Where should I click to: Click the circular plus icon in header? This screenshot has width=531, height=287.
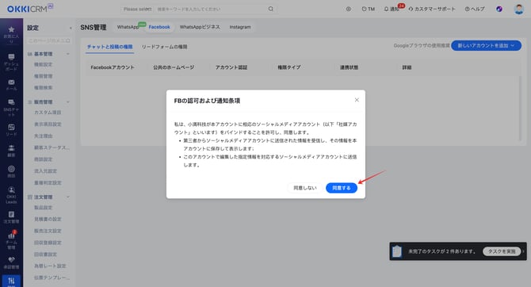(x=349, y=10)
